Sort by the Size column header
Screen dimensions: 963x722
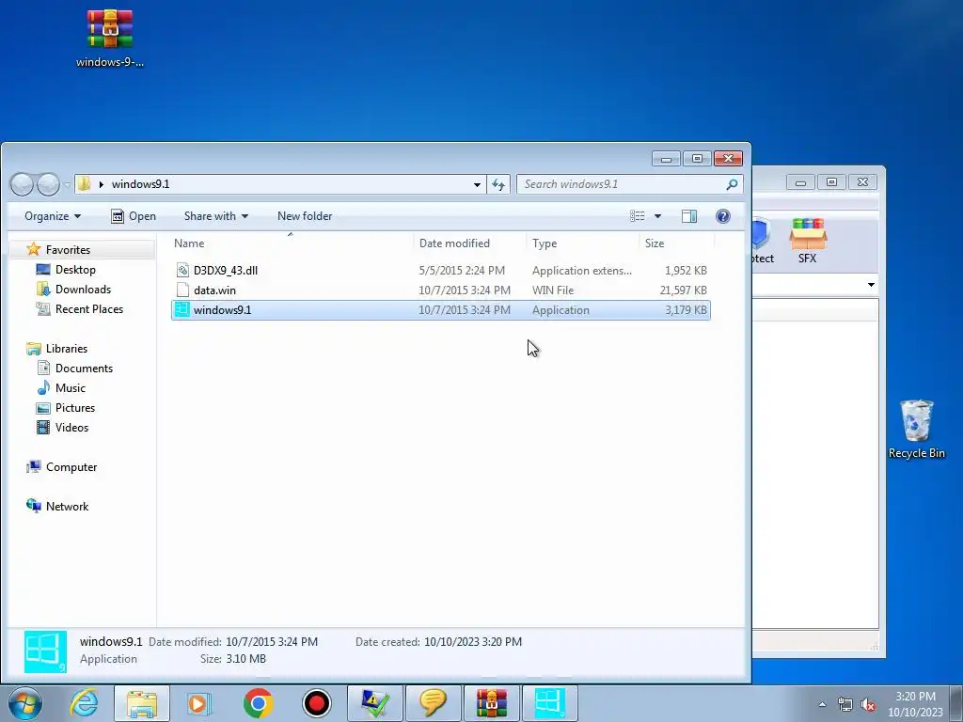pyautogui.click(x=676, y=243)
